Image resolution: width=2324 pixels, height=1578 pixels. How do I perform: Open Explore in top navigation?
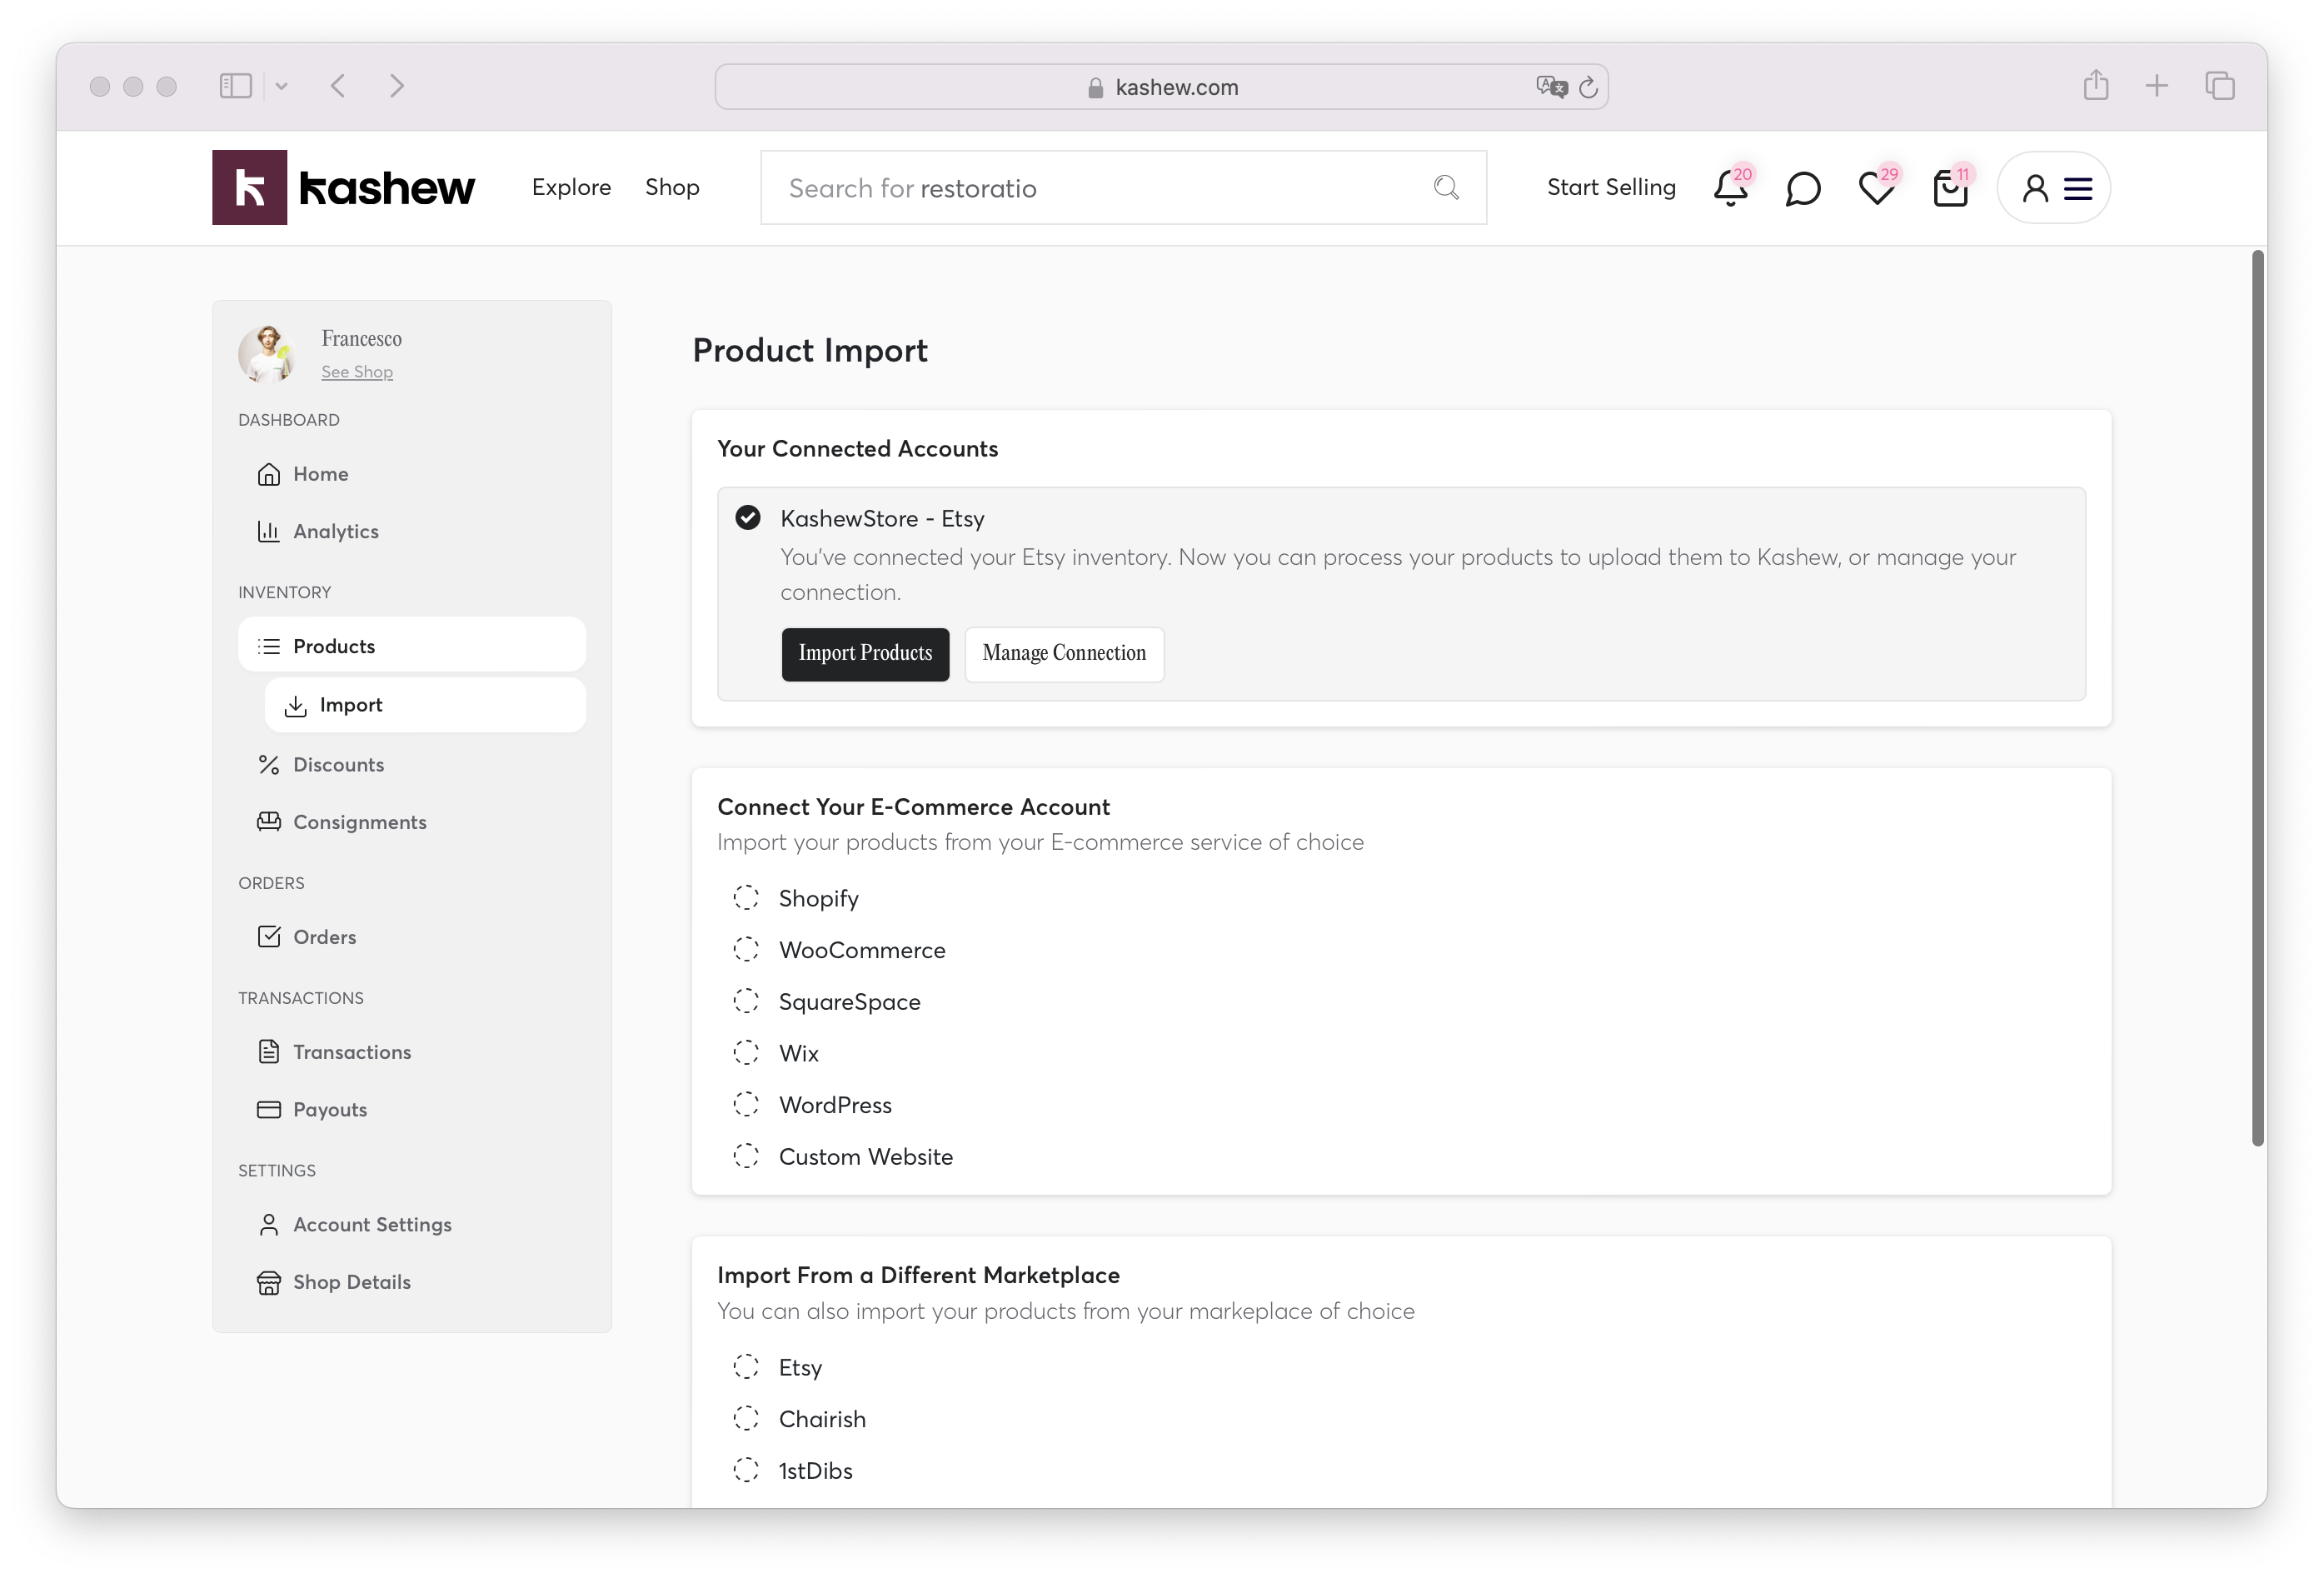[571, 188]
